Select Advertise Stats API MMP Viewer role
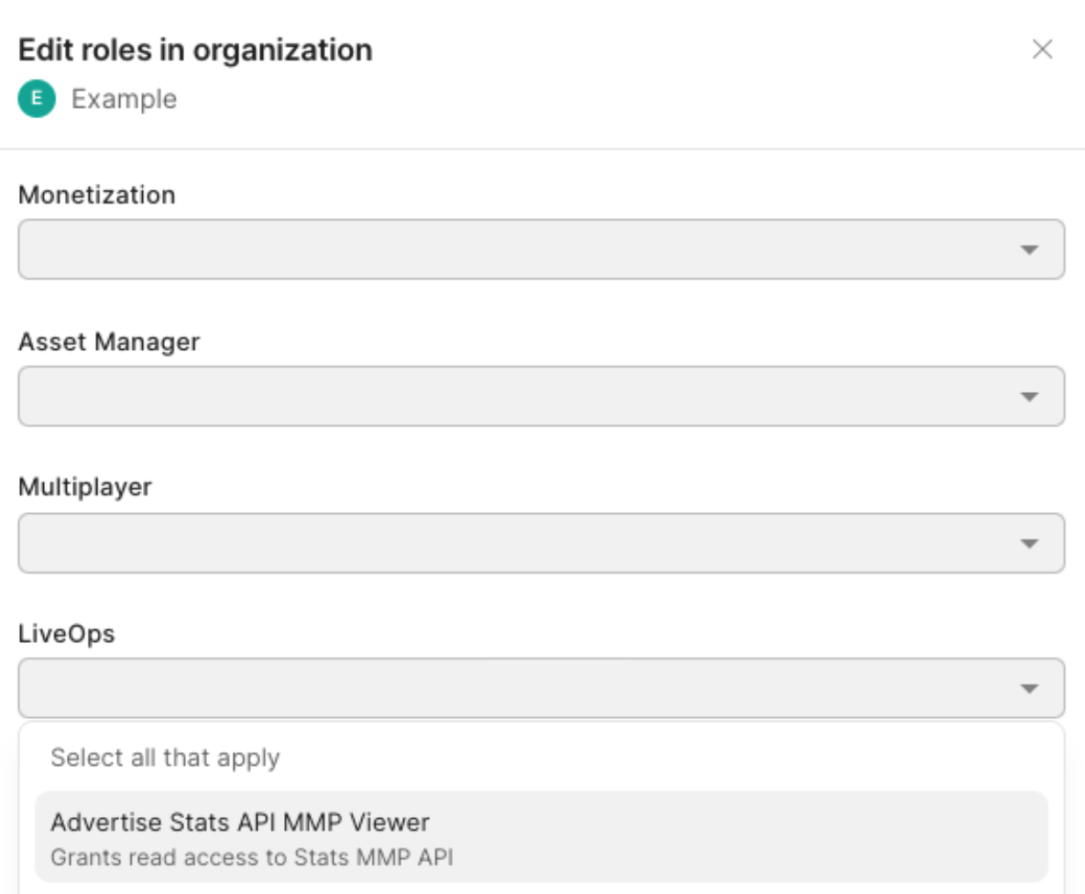This screenshot has height=894, width=1085. 240,823
